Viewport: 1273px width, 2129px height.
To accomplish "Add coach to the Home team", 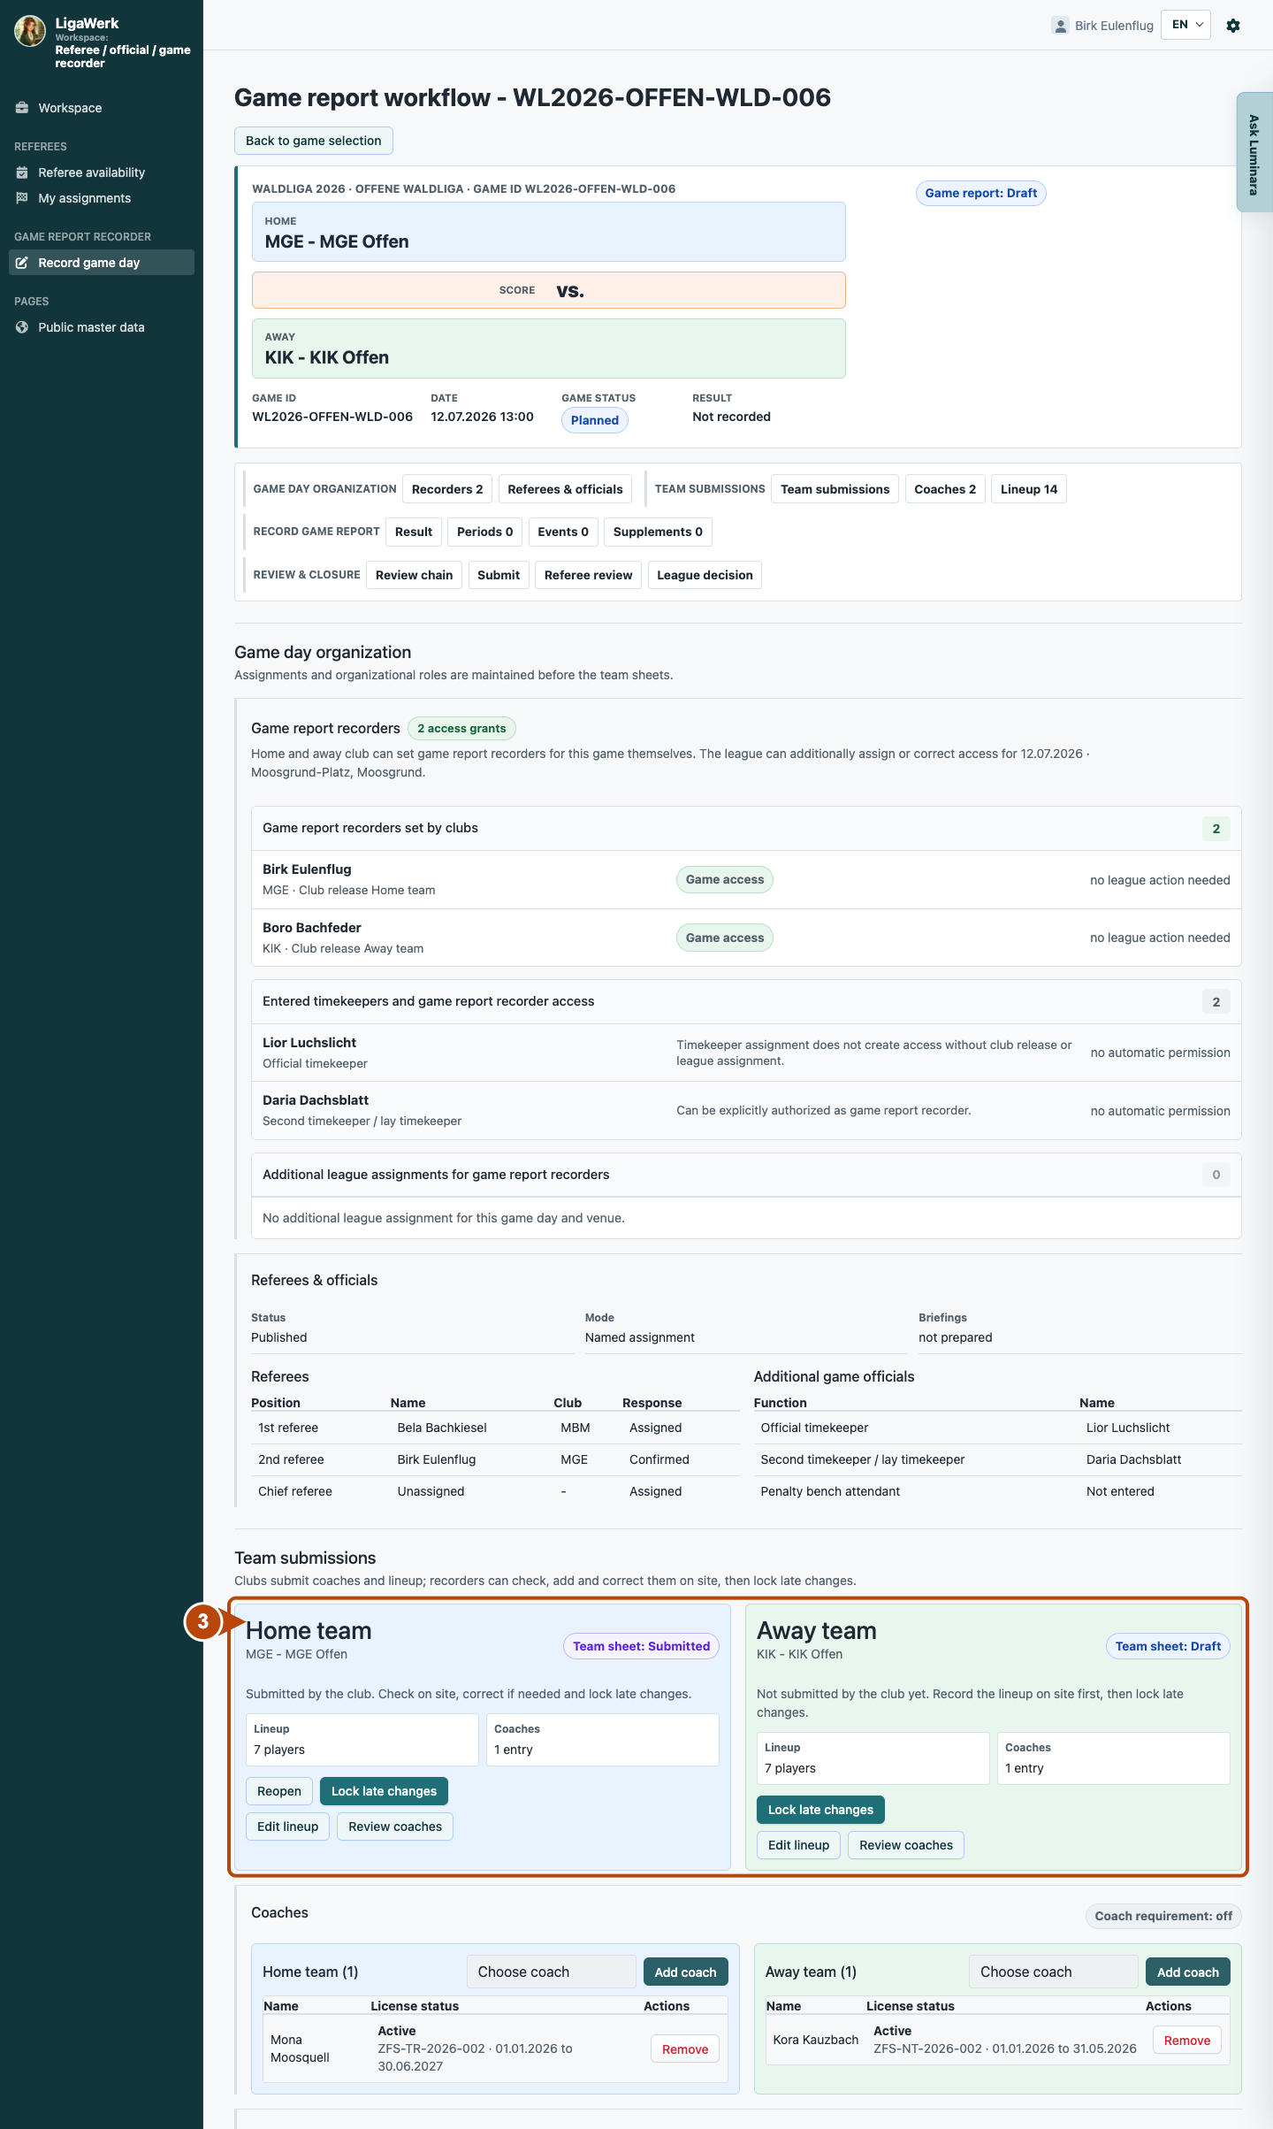I will click(686, 1972).
